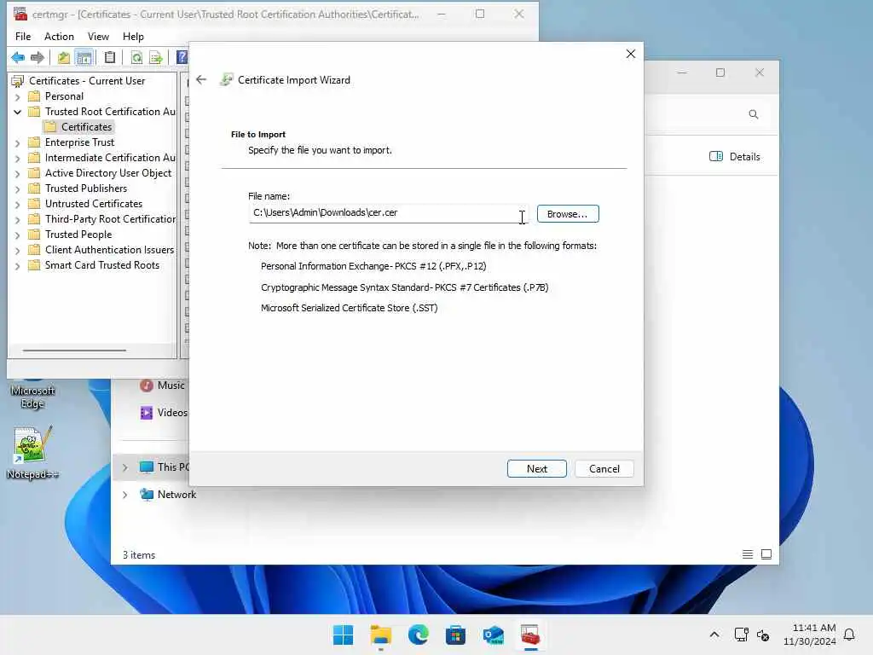The height and width of the screenshot is (655, 873).
Task: Open Outlook from the taskbar
Action: (494, 635)
